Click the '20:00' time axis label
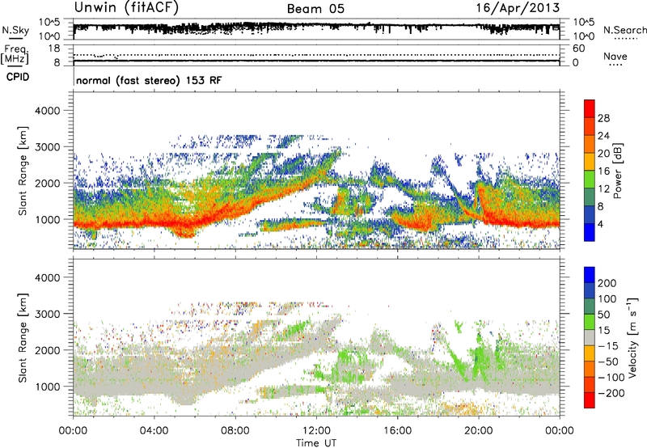The image size is (647, 448). click(479, 431)
